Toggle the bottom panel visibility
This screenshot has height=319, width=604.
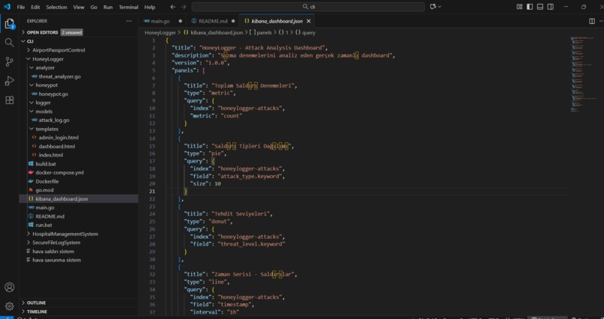pyautogui.click(x=540, y=7)
